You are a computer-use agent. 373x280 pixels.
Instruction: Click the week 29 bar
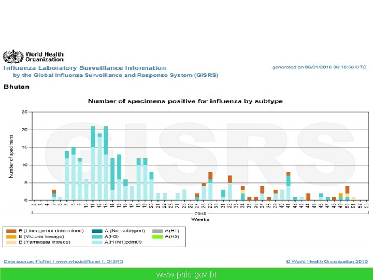210,186
